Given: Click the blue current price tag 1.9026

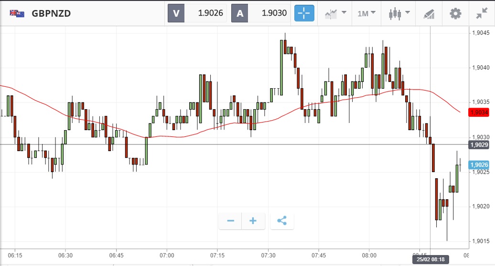Looking at the screenshot, I should 479,165.
